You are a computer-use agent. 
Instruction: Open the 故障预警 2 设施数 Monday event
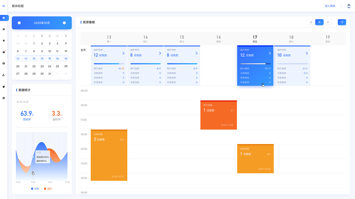point(109,155)
